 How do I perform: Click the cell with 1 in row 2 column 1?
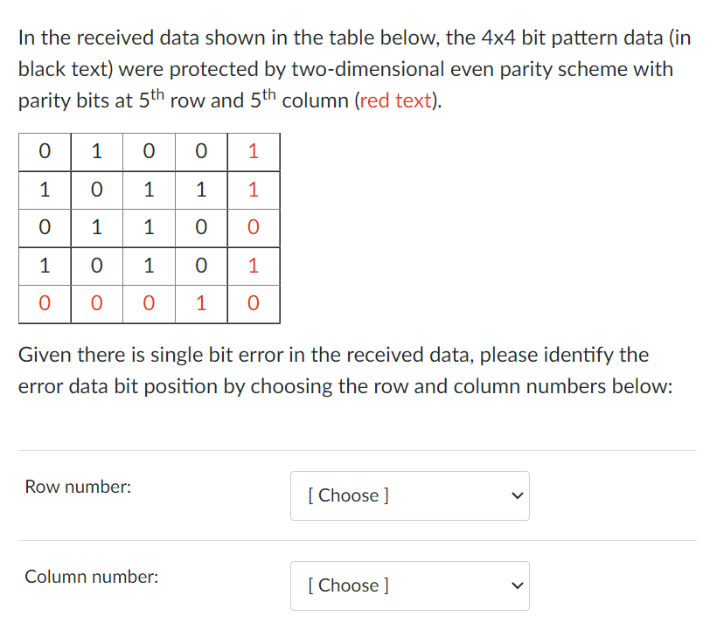click(x=44, y=190)
